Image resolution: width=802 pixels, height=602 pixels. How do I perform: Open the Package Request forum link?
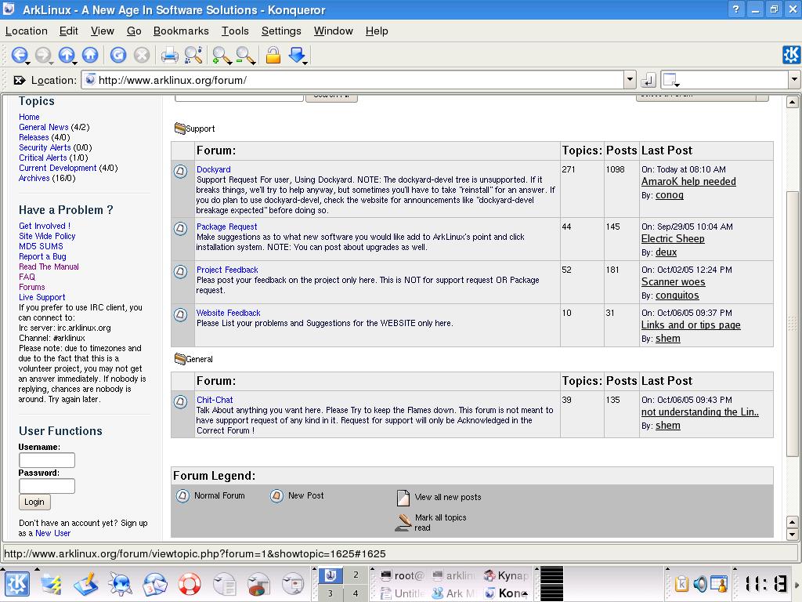[226, 227]
